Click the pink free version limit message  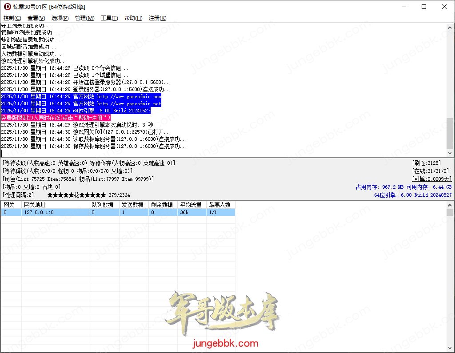[x=56, y=118]
